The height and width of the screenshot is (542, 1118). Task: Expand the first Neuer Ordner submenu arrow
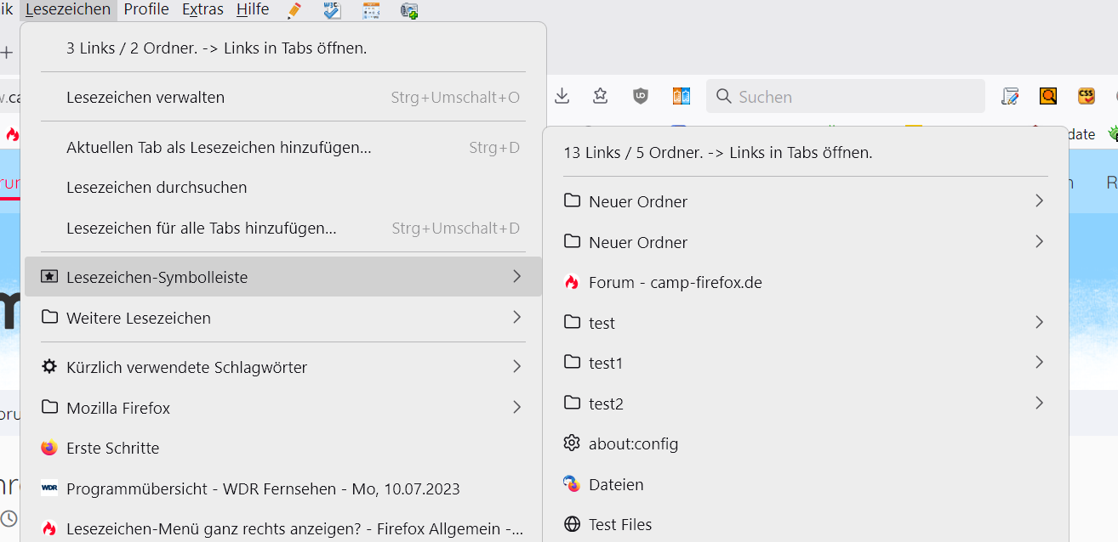[x=1039, y=200]
